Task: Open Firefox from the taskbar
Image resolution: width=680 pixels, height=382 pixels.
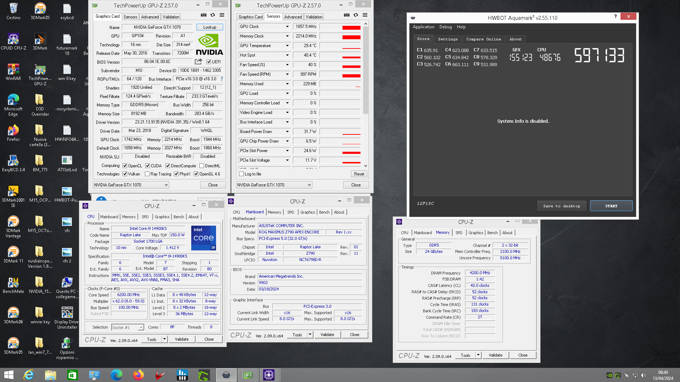Action: point(138,375)
